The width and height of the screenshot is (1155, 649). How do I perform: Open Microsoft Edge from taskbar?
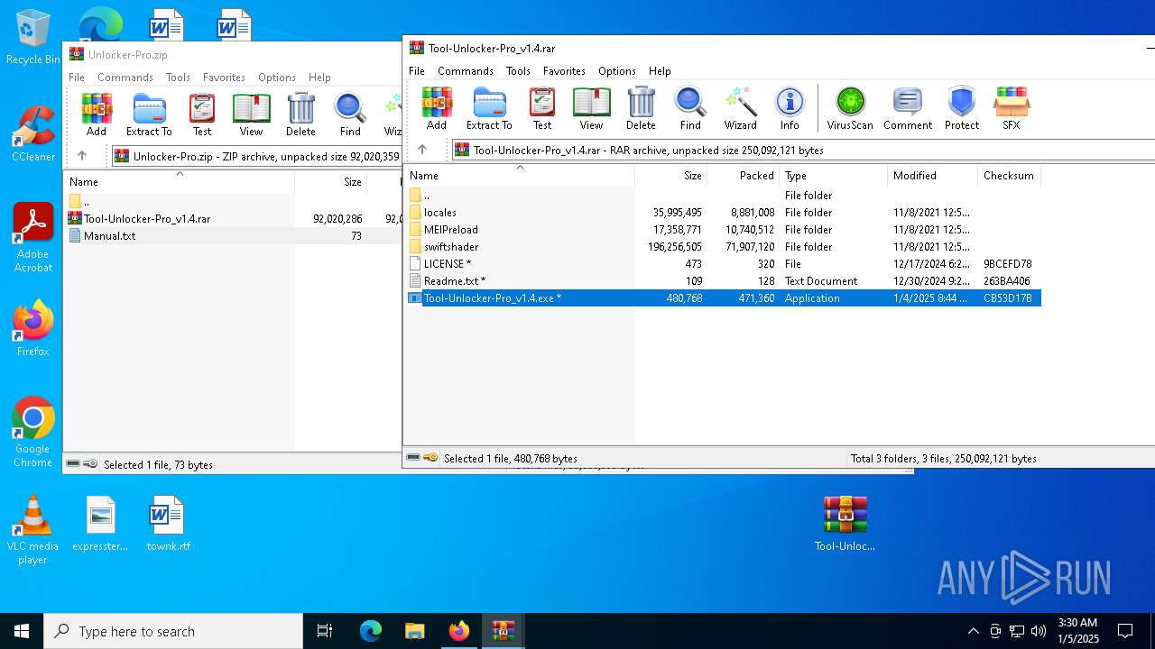(371, 631)
